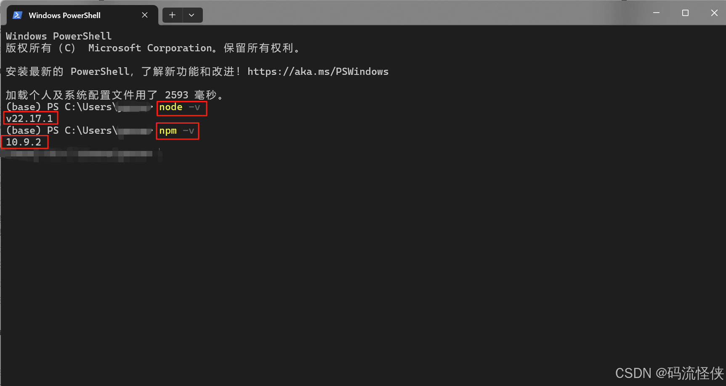
Task: Click the maximize icon in the title bar
Action: click(x=685, y=13)
